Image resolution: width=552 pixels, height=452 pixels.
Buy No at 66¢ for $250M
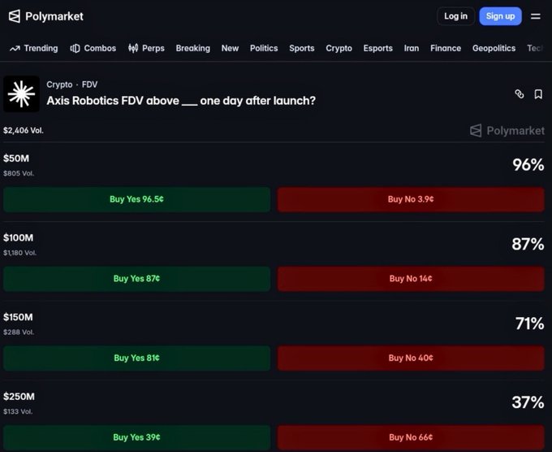point(411,437)
